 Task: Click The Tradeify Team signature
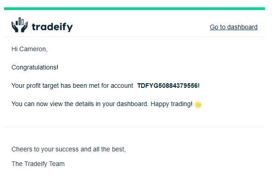(38, 164)
